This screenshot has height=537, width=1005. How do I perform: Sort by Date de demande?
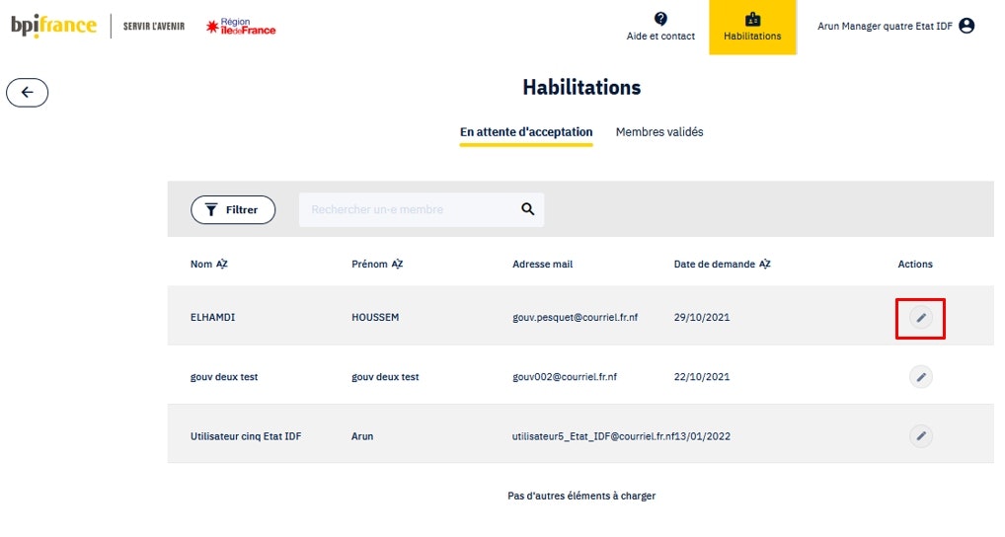click(x=765, y=265)
